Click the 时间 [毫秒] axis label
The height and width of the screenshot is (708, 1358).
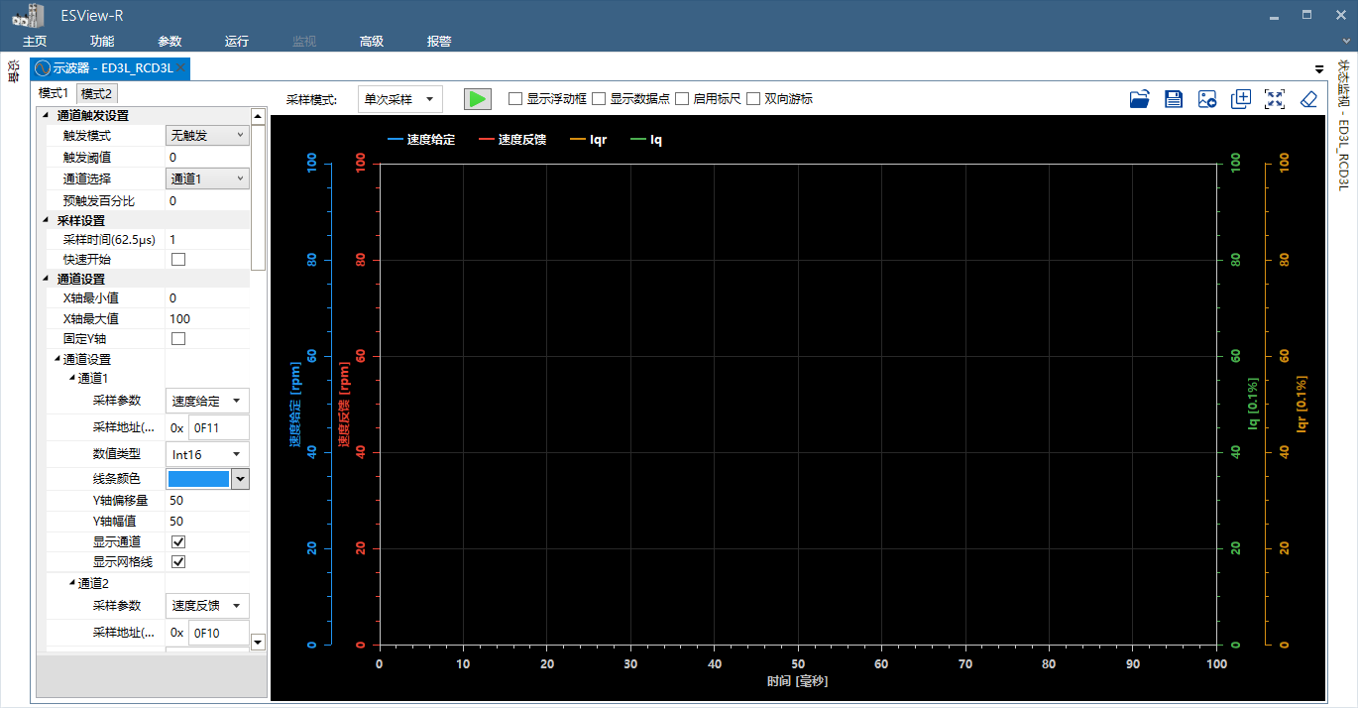[797, 682]
